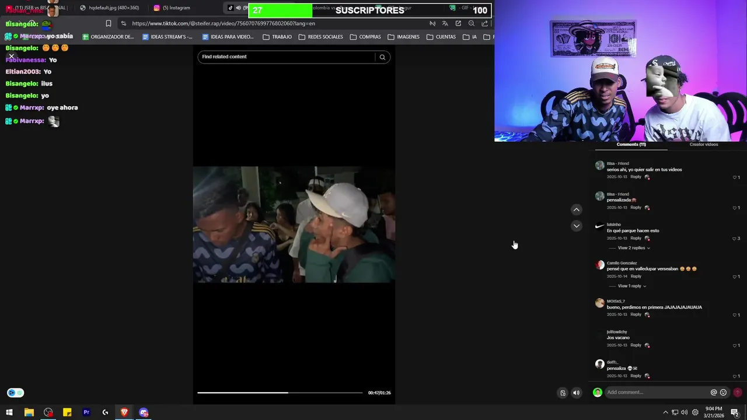Open the TRABAJO bookmarks folder
747x420 pixels.
[277, 37]
